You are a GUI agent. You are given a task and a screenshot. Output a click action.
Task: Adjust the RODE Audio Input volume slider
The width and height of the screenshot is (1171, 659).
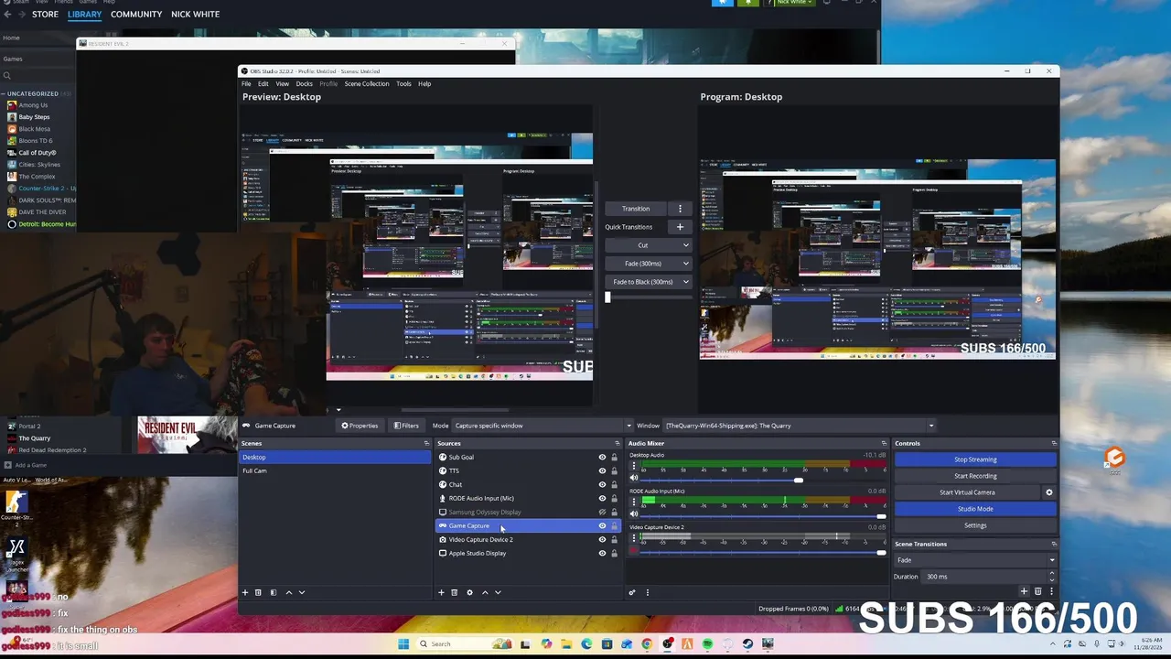click(881, 516)
